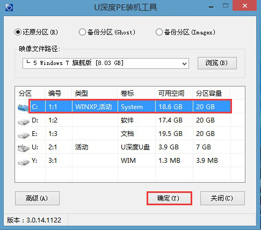Select the C: partition row

[130, 107]
